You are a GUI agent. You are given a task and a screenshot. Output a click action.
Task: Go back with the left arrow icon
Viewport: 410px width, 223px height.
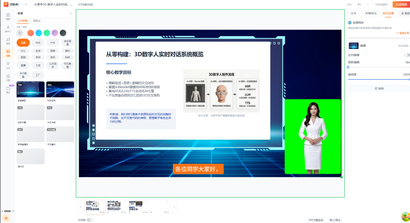[26, 5]
